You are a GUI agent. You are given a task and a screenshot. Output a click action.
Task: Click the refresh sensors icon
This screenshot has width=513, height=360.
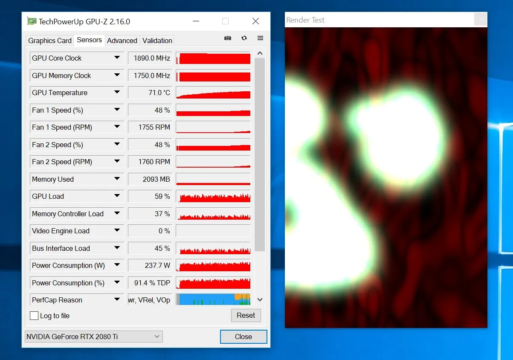244,38
